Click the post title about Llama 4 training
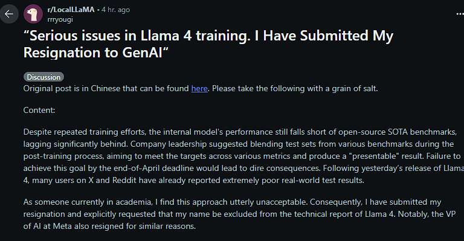 tap(208, 44)
